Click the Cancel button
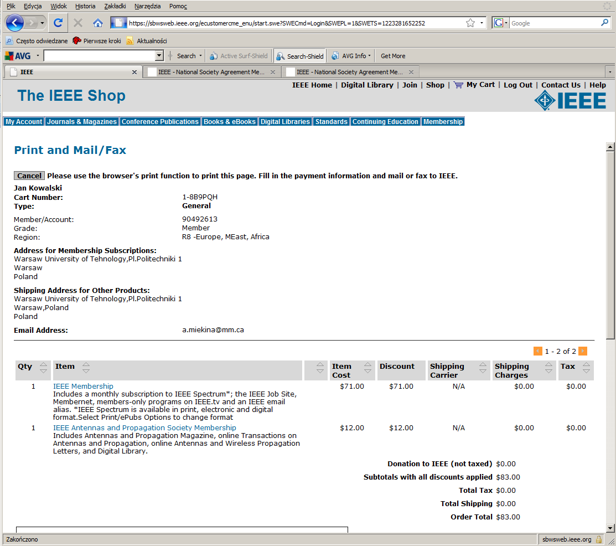This screenshot has height=546, width=616. click(x=29, y=176)
